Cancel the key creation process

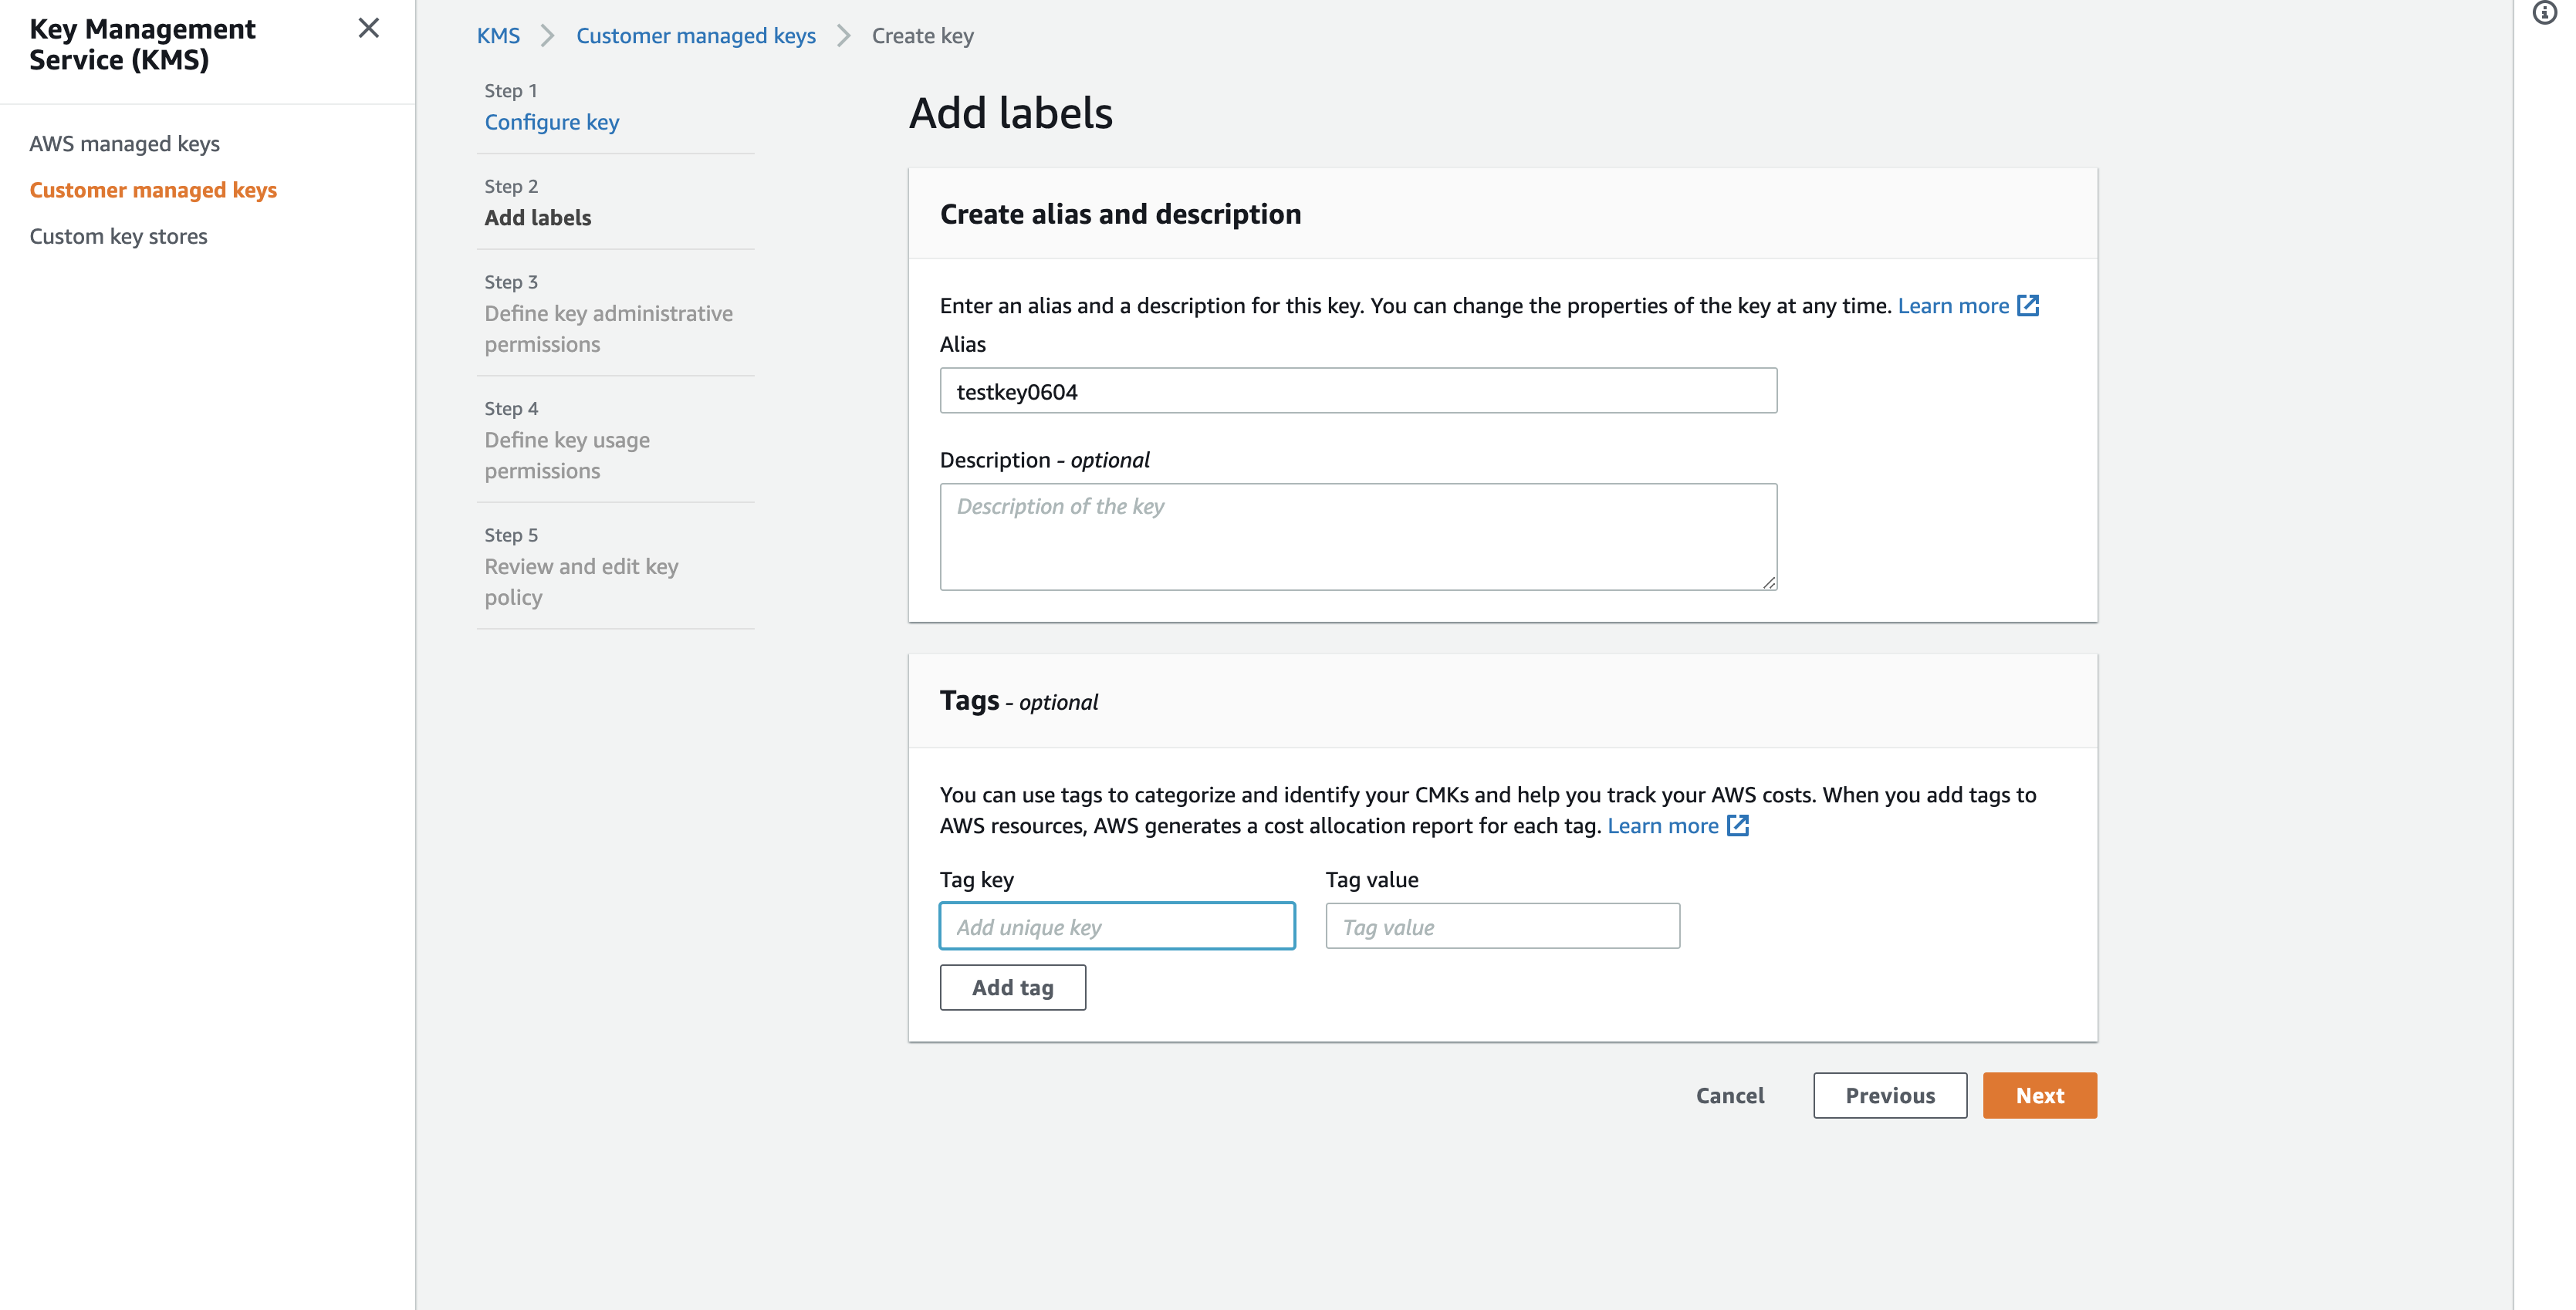(1729, 1095)
